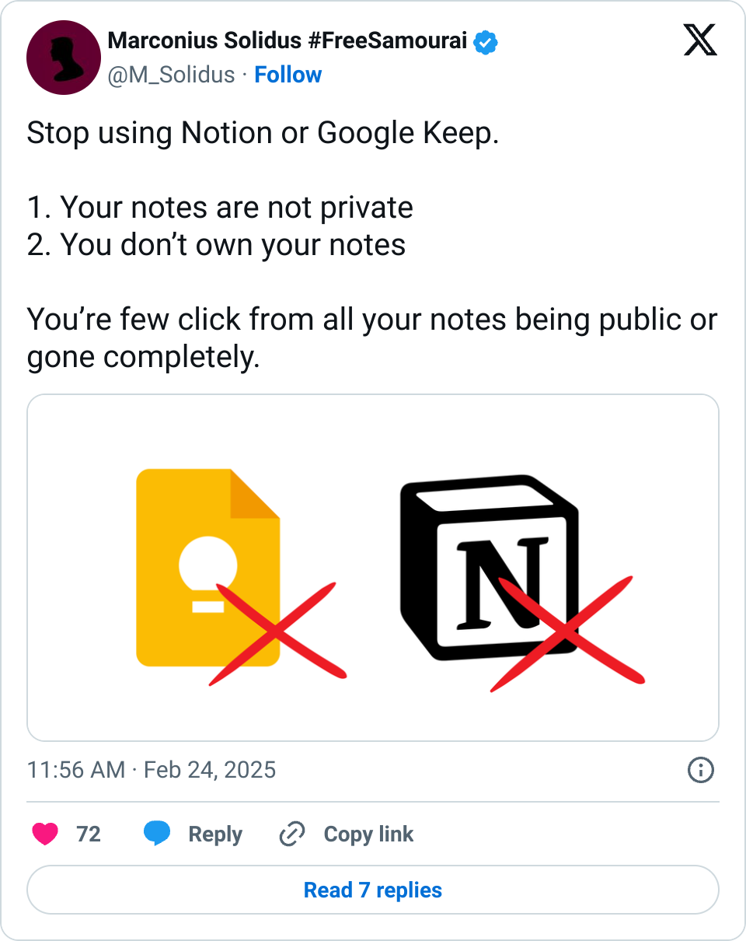
Task: Click the 72 likes count
Action: (x=89, y=834)
